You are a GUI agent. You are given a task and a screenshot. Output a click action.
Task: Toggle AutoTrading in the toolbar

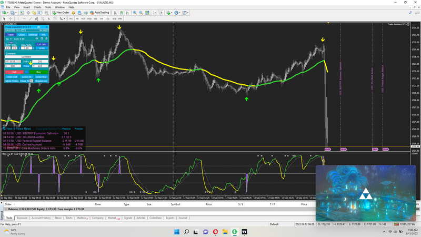click(x=100, y=12)
